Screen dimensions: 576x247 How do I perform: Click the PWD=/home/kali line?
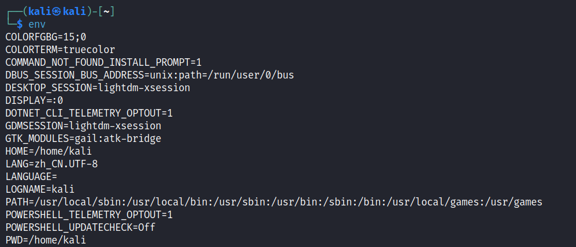46,239
